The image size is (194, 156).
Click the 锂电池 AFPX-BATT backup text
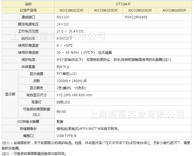[88, 129]
